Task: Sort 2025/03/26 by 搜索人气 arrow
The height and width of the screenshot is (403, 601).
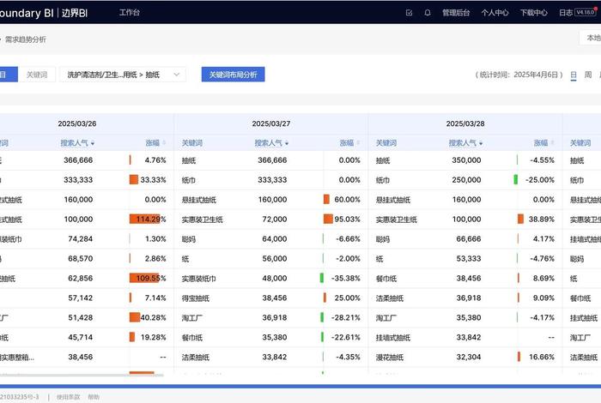Action: 93,143
